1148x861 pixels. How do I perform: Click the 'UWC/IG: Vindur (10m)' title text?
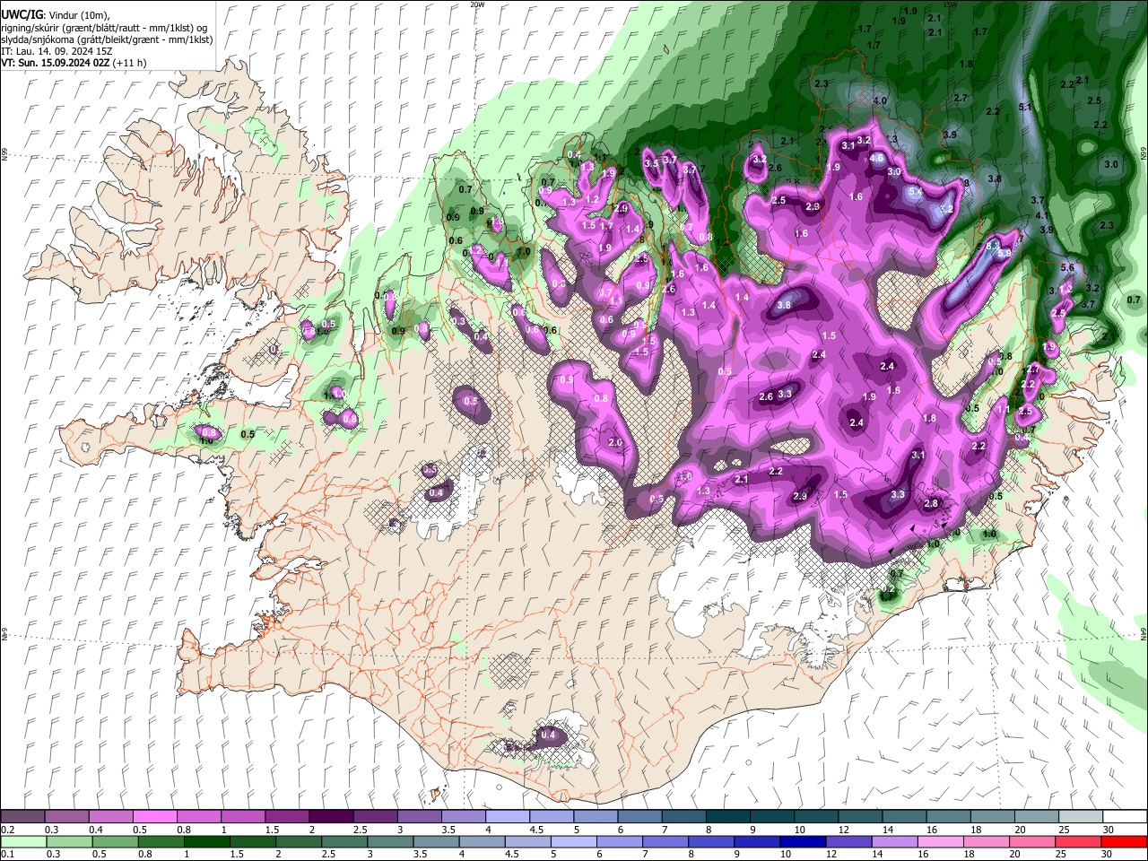click(55, 15)
